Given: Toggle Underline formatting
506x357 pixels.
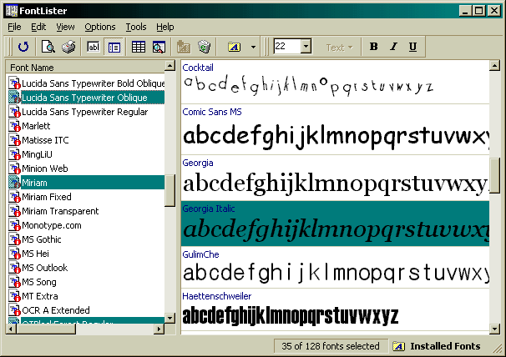Looking at the screenshot, I should pyautogui.click(x=412, y=47).
